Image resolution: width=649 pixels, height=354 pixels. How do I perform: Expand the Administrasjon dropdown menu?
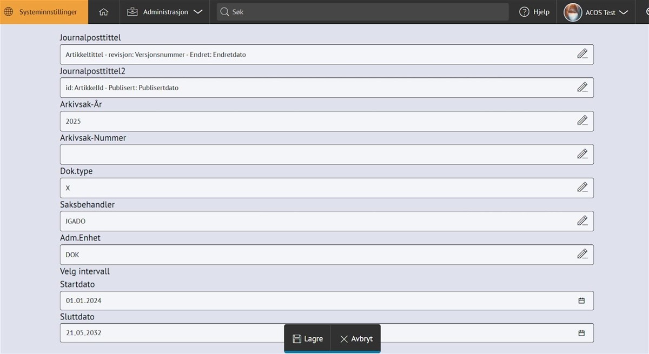tap(165, 12)
